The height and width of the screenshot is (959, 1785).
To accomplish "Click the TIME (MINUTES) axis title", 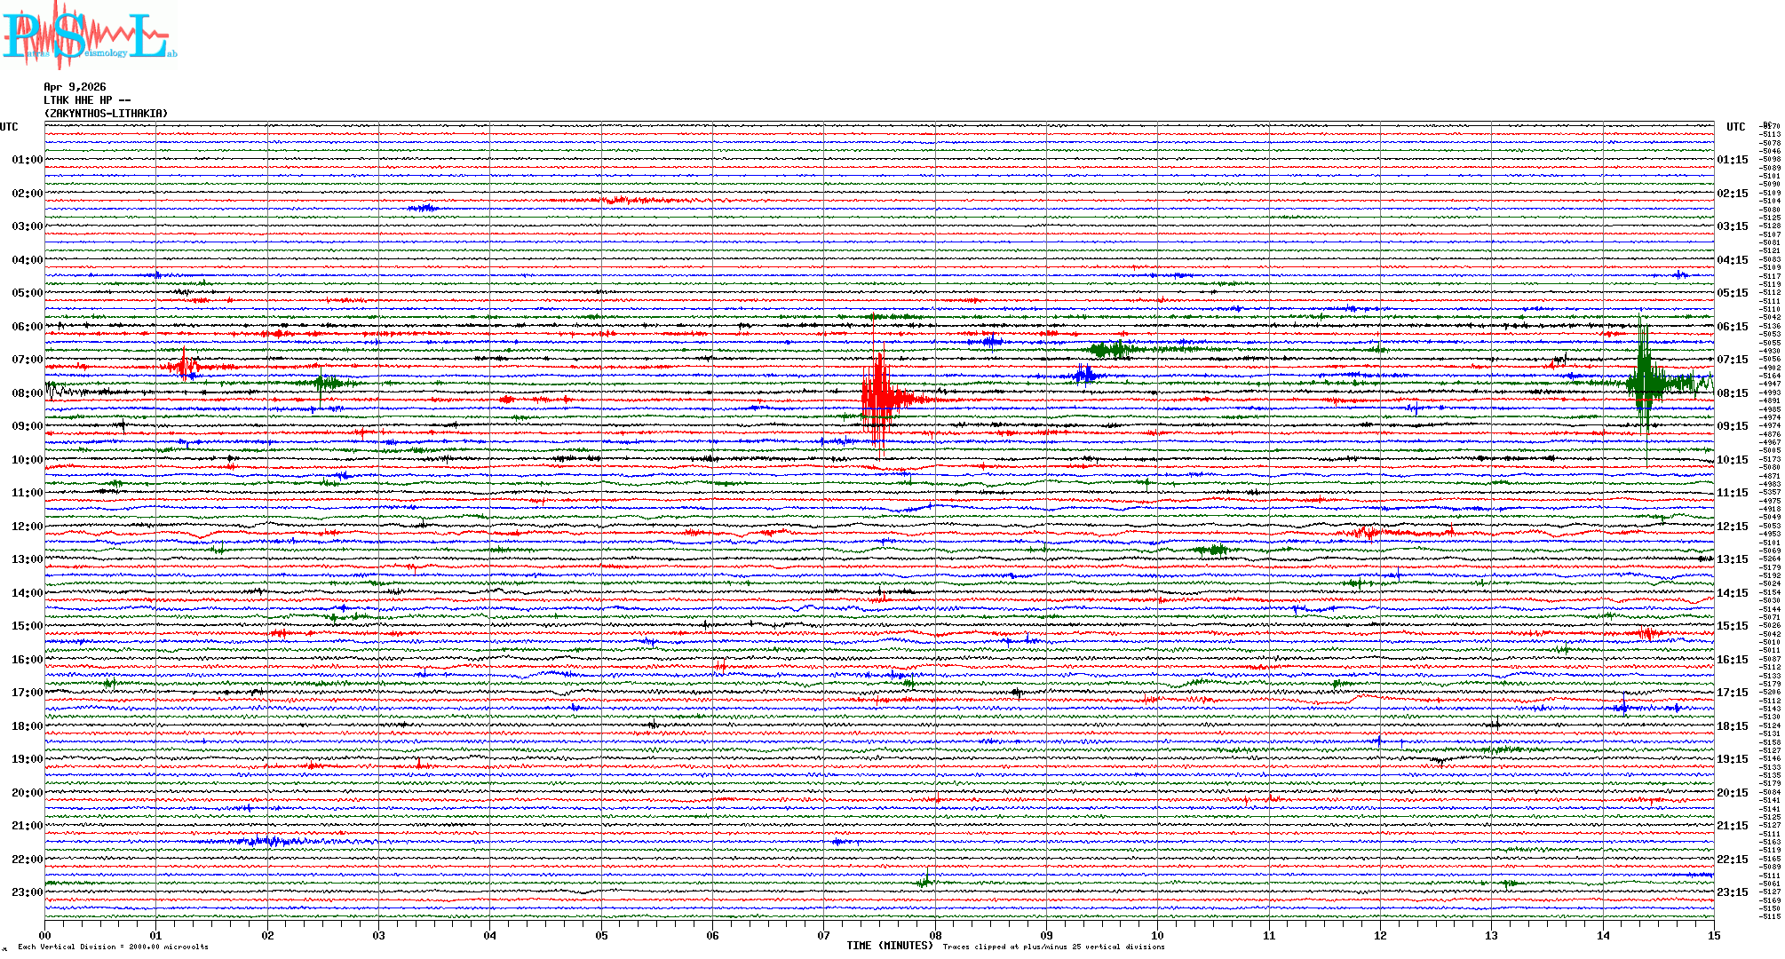I will coord(890,946).
